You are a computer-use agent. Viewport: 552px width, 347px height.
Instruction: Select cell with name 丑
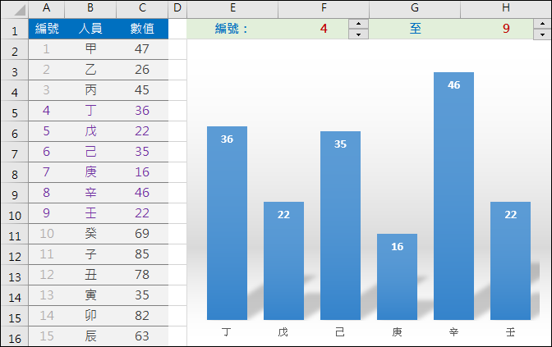(x=90, y=275)
